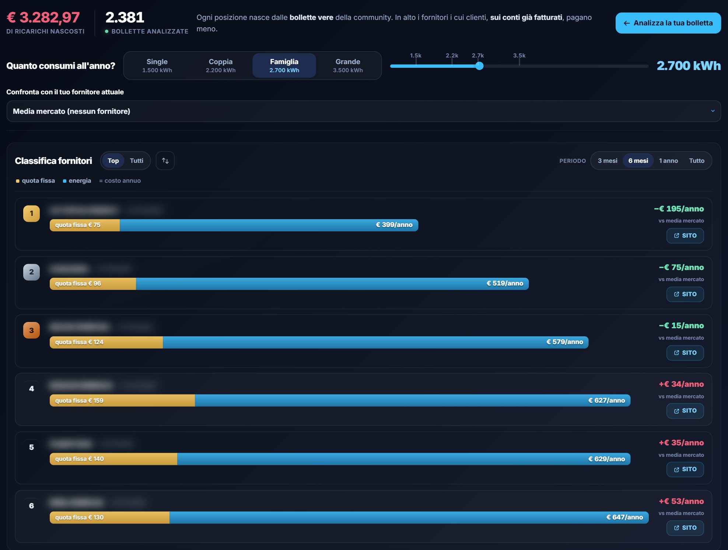Select the Coppia 2.200 kWh preset

coord(220,66)
